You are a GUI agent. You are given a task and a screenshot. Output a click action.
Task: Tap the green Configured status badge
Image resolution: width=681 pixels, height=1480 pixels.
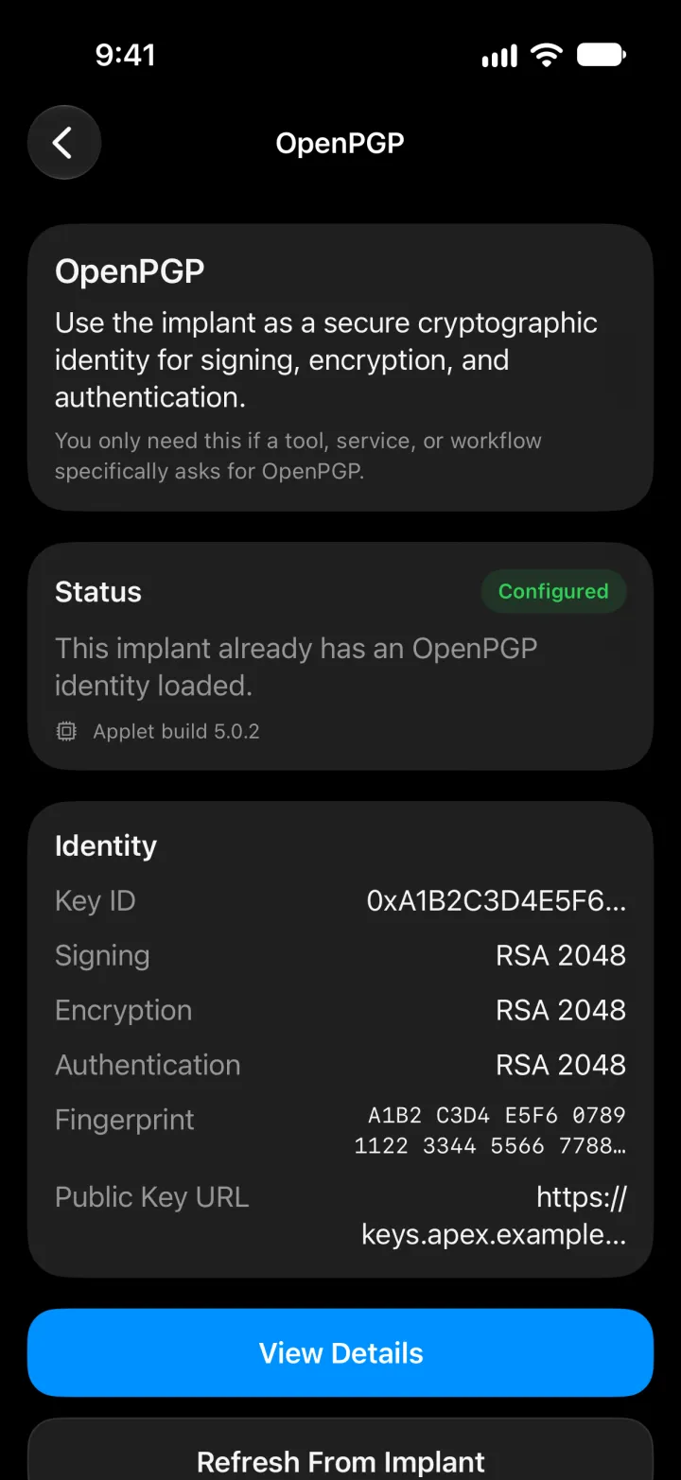[x=553, y=591]
